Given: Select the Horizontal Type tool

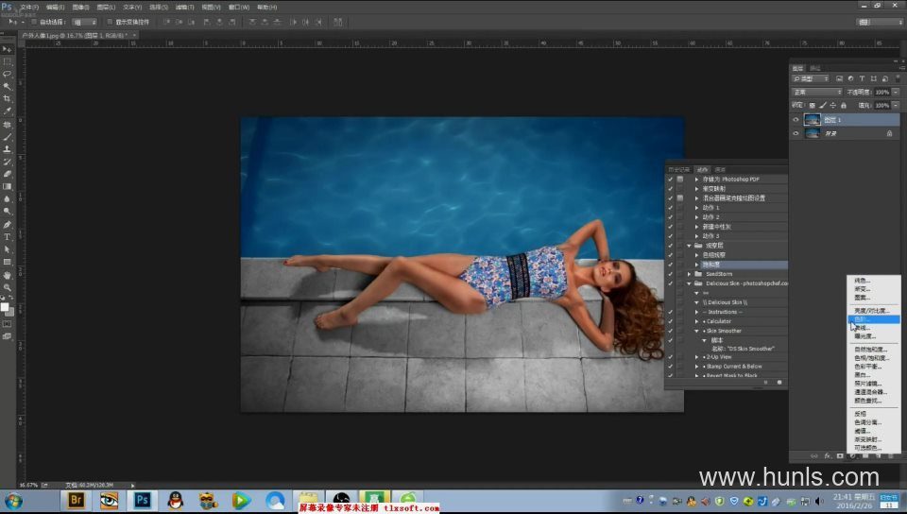Looking at the screenshot, I should 7,237.
